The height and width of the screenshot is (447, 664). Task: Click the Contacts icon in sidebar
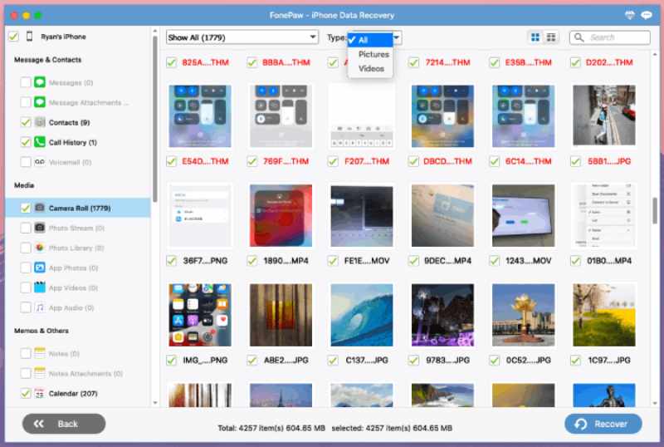(x=40, y=122)
